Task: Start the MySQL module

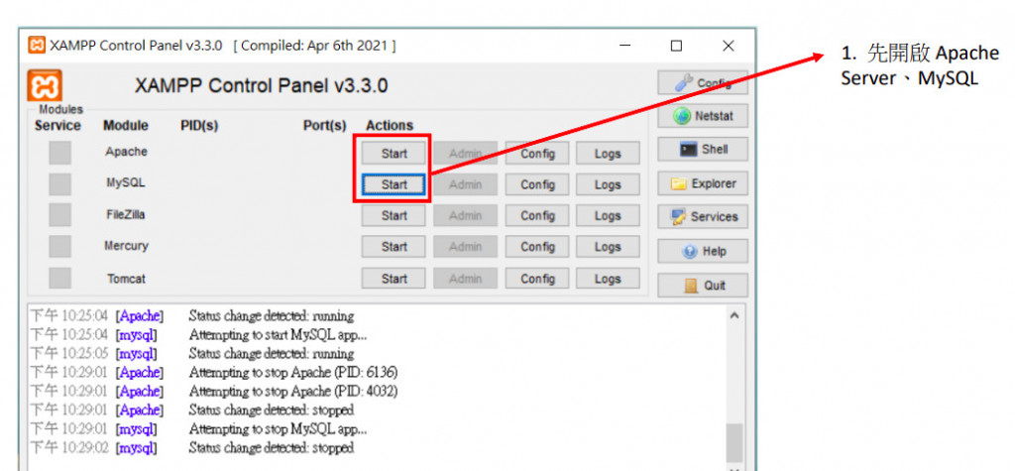Action: (394, 184)
